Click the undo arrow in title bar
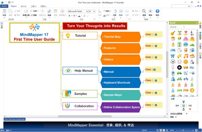The height and width of the screenshot is (132, 202). [x=13, y=2]
